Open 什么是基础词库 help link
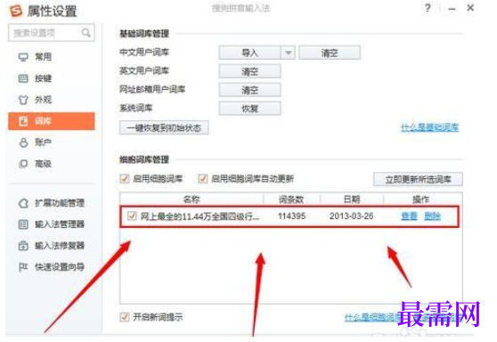497x342 pixels. (430, 127)
